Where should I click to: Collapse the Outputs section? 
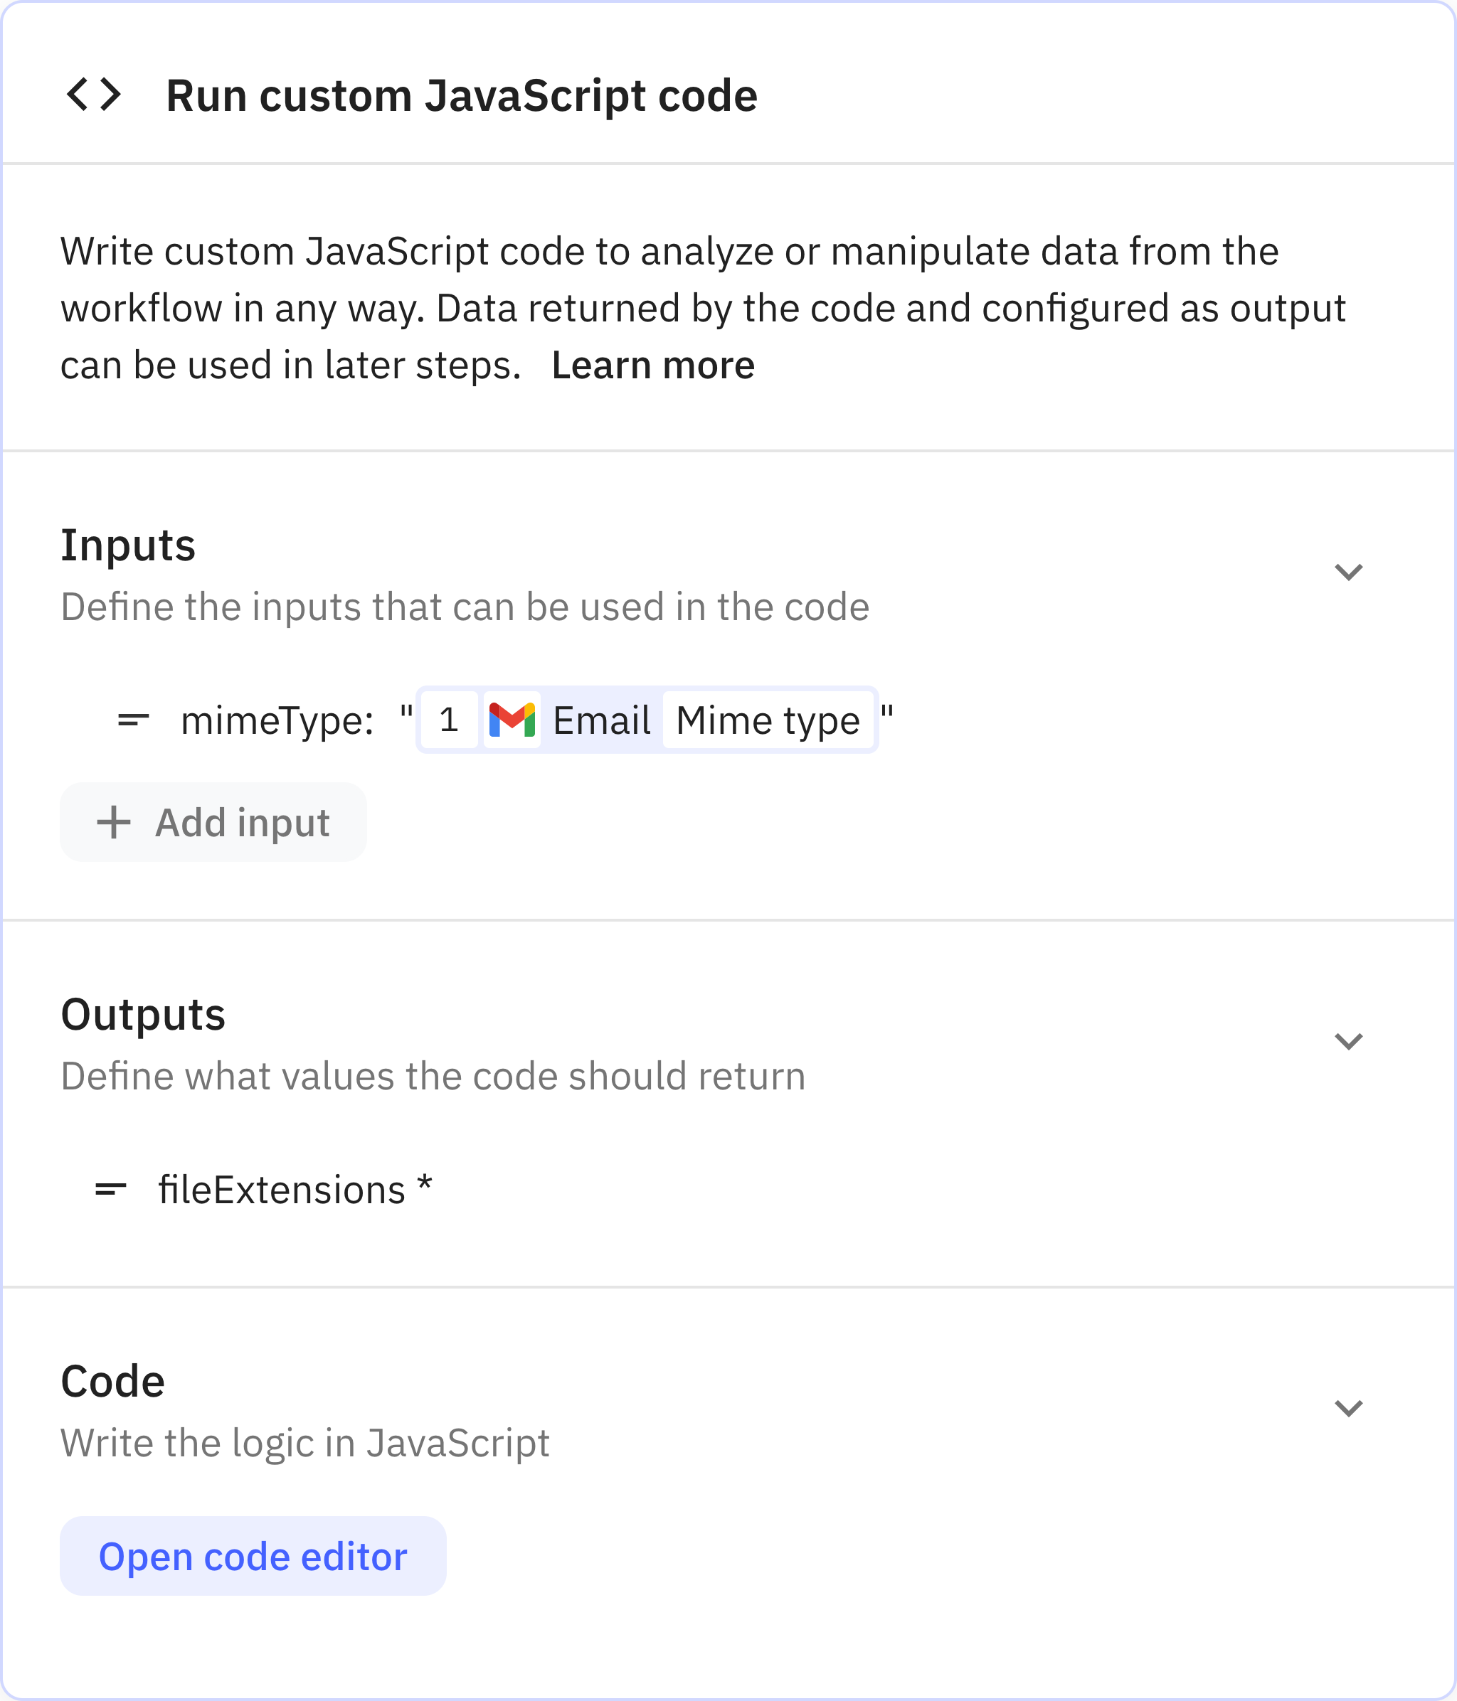[x=1350, y=1041]
